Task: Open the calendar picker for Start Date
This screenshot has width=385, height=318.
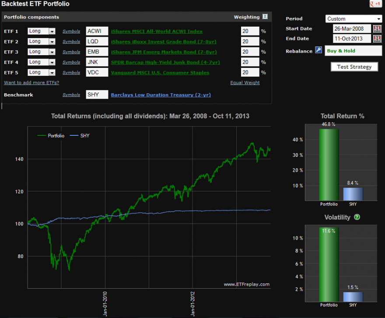Action: [x=378, y=28]
